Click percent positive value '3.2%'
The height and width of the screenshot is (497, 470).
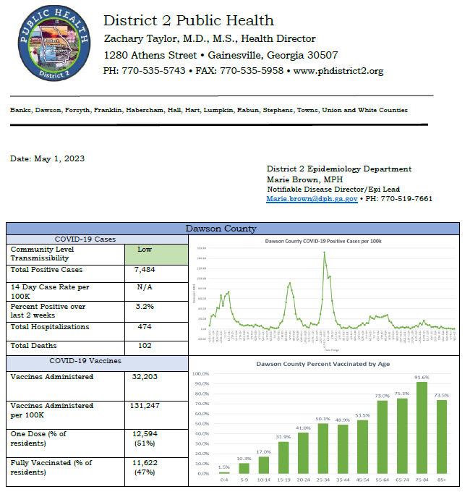pyautogui.click(x=145, y=307)
